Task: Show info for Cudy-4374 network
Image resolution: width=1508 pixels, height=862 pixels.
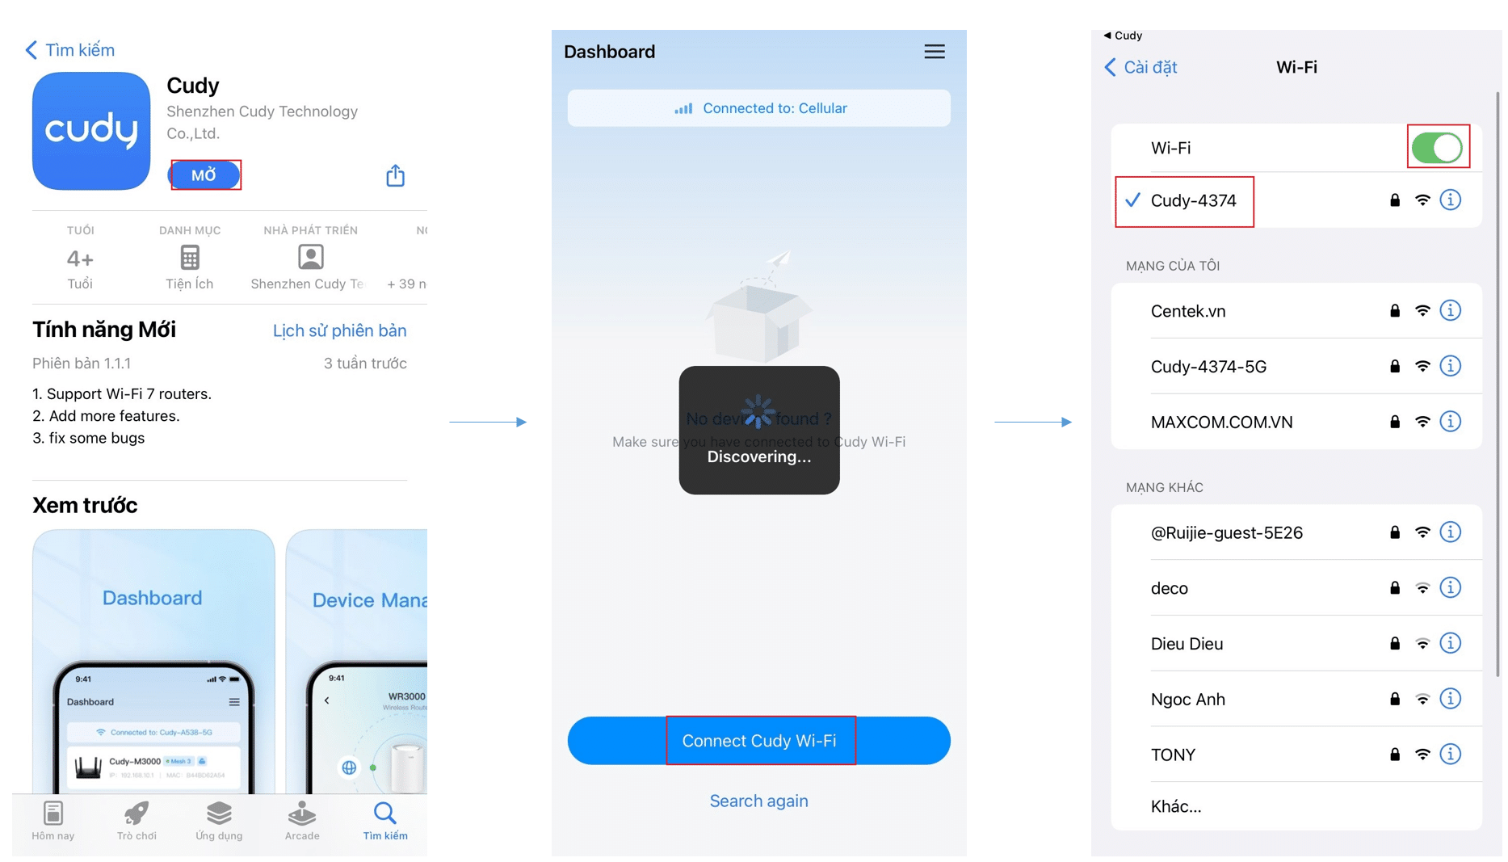Action: pos(1451,200)
